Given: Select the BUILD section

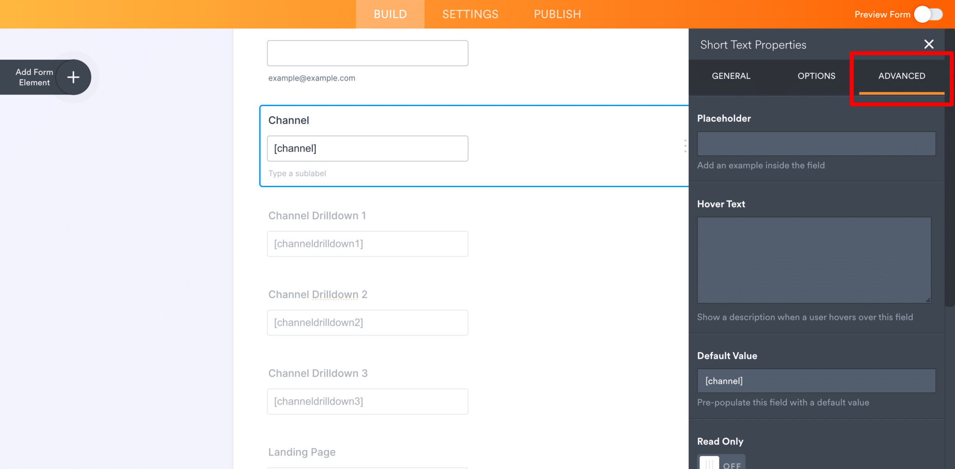Looking at the screenshot, I should (x=390, y=14).
